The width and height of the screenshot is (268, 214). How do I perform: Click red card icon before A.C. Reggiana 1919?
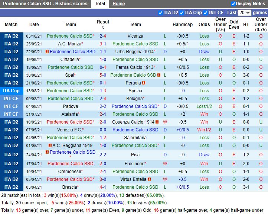pos(50,146)
